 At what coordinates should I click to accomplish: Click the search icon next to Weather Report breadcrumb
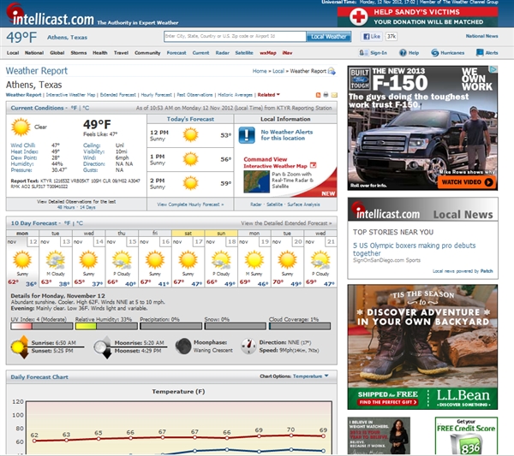(x=332, y=71)
